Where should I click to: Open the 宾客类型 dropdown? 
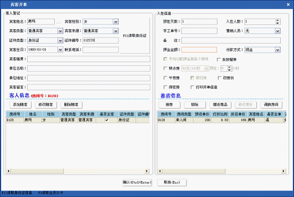tap(60, 31)
